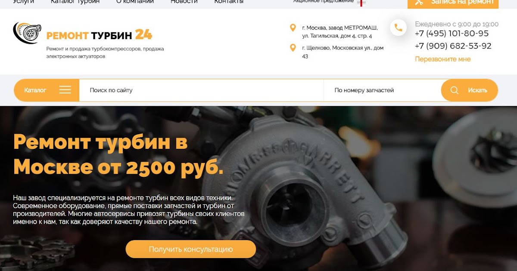Click the round phone icon
This screenshot has height=271, width=517.
click(x=399, y=28)
